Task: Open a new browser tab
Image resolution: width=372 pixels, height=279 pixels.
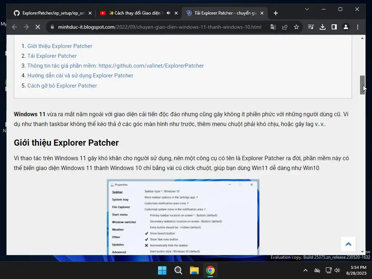Action: pyautogui.click(x=275, y=13)
